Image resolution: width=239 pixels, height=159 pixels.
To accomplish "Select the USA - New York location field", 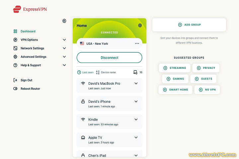I will 110,43.
